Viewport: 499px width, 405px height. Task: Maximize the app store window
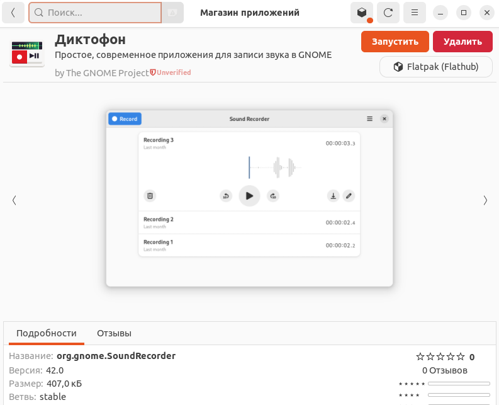tap(464, 13)
